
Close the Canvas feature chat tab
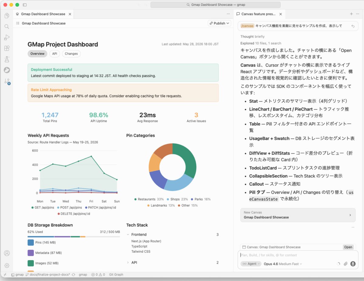tap(281, 14)
